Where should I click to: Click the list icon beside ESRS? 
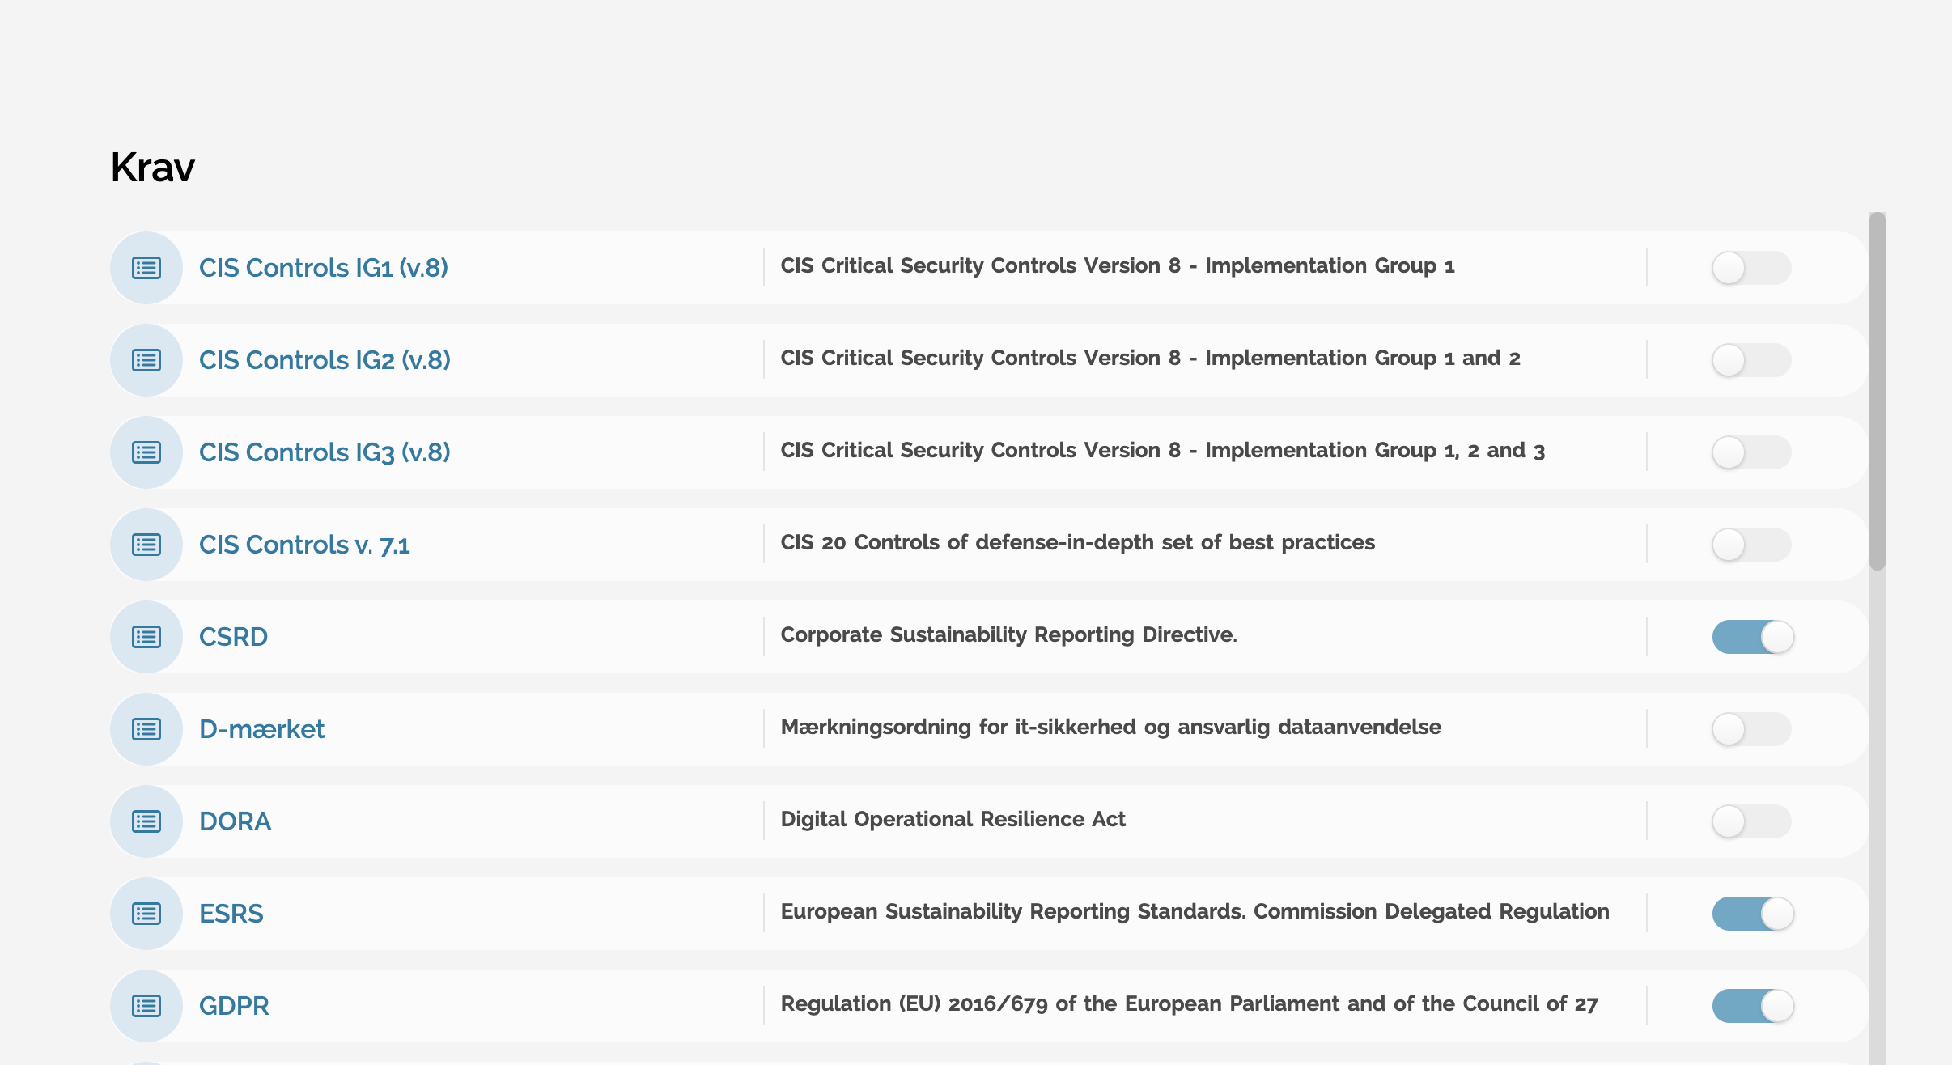(146, 914)
